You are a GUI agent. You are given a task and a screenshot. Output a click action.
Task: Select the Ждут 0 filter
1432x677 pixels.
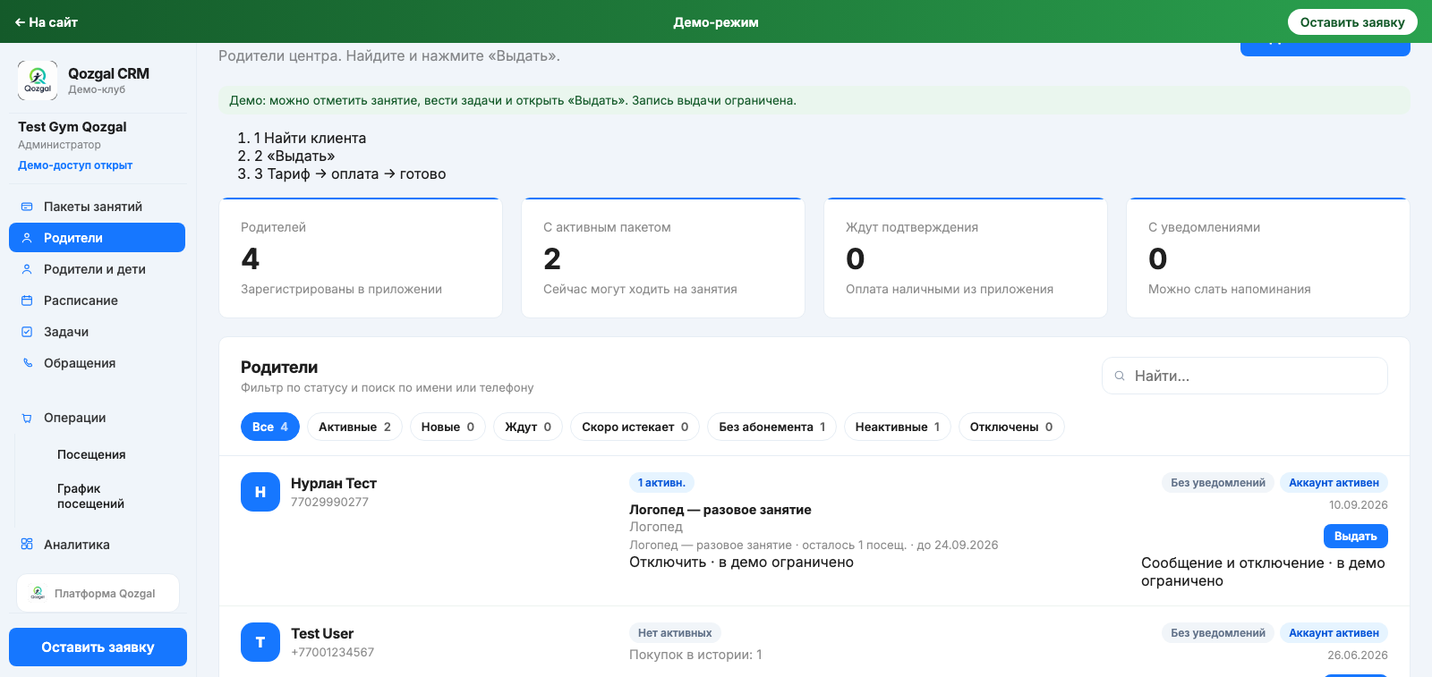click(x=528, y=427)
